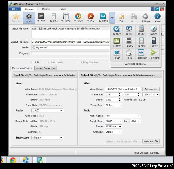This screenshot has width=174, height=169.
Task: Adjust the video Bitrate 1200 stepper
Action: [x=119, y=100]
